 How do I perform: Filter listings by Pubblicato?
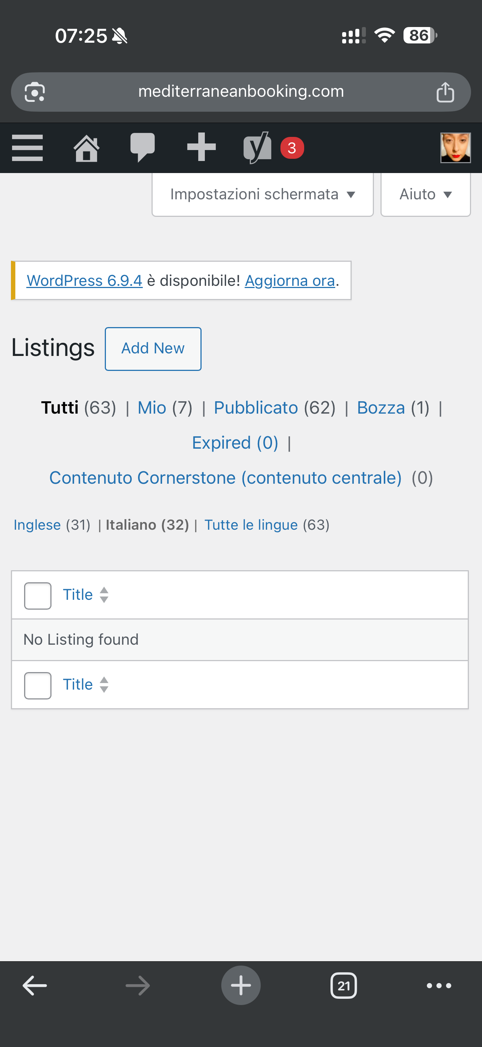pos(256,408)
